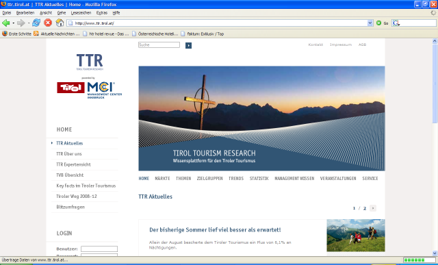Open the Erste Schritte bookmark
Screen dimensions: 438x265
16,34
